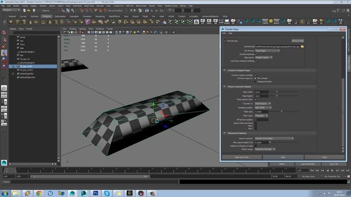The width and height of the screenshot is (351, 197).
Task: Click the Windows Start button
Action: pyautogui.click(x=5, y=193)
